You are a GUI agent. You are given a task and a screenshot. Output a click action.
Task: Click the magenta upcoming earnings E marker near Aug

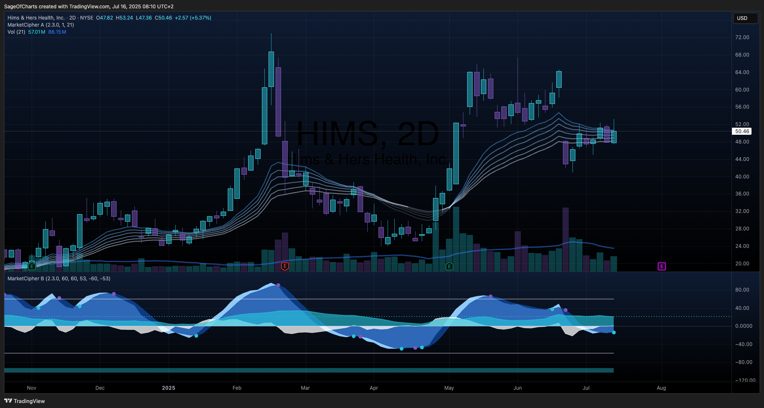click(662, 266)
